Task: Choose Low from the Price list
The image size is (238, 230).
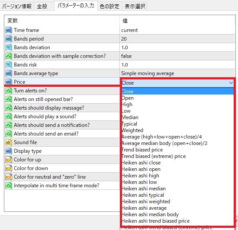Action: [x=177, y=111]
